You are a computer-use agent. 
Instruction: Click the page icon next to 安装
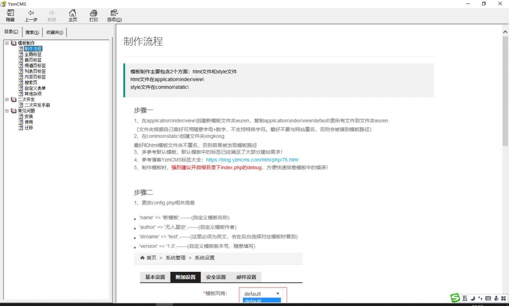point(21,116)
